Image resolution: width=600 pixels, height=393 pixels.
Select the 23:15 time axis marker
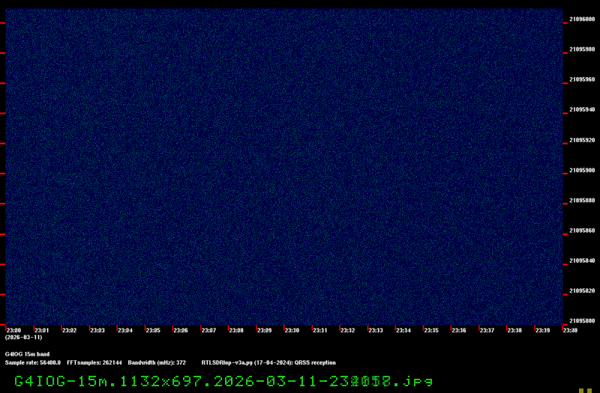pos(431,330)
